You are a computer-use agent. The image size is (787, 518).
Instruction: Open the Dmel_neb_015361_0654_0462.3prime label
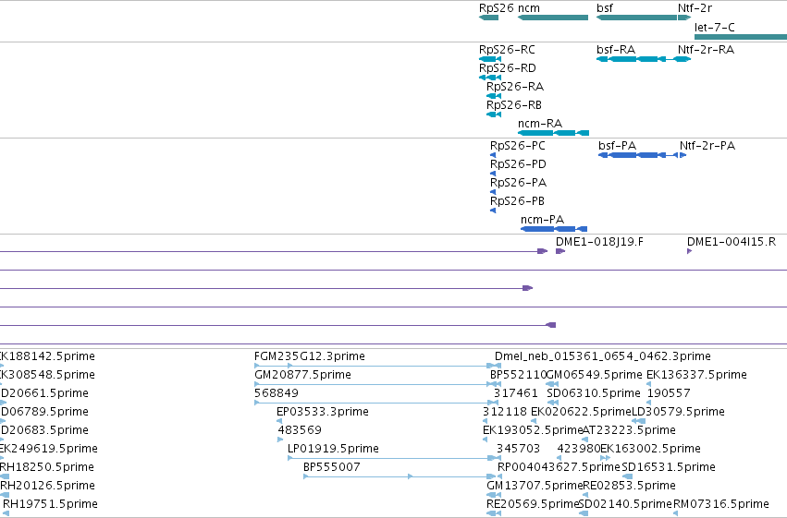(x=603, y=356)
